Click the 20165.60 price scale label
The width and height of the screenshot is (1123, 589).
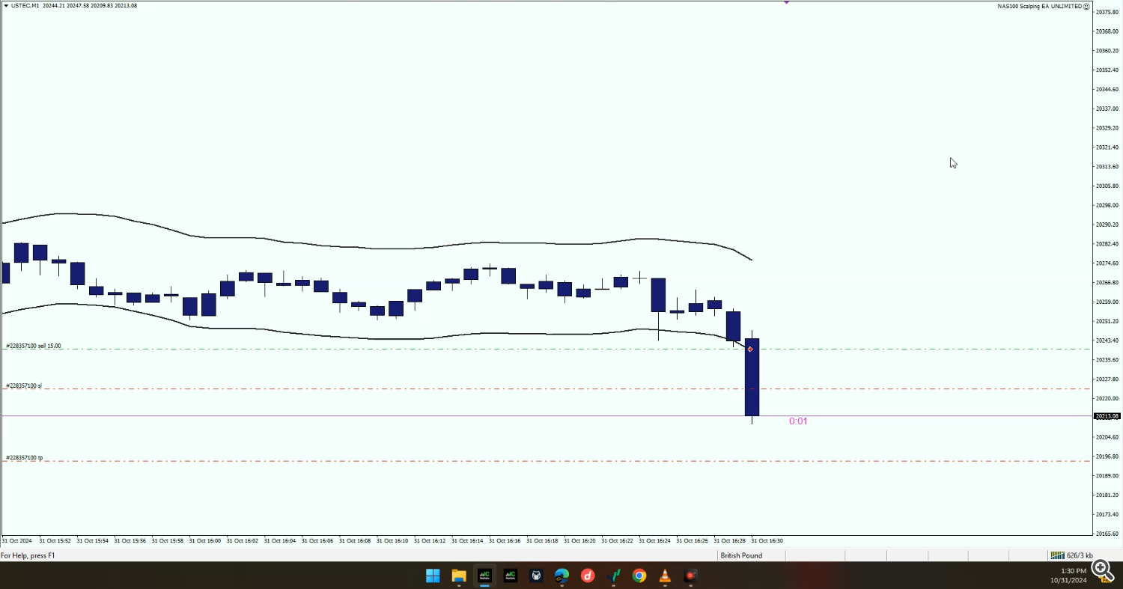[x=1108, y=534]
